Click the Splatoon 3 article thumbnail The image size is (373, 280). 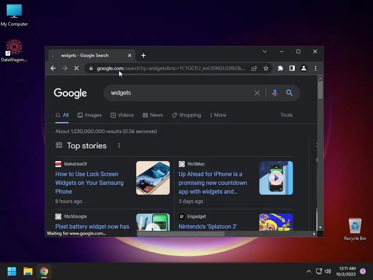(276, 222)
